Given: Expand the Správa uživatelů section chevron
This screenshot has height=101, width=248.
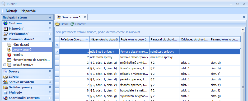Looking at the screenshot, I should coord(50,82).
